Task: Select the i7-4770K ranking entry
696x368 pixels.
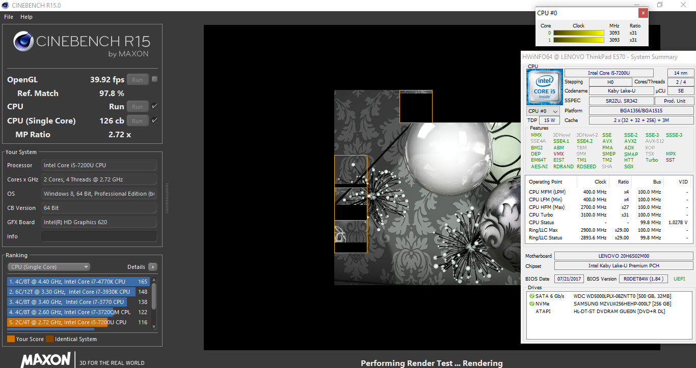Action: [x=78, y=282]
